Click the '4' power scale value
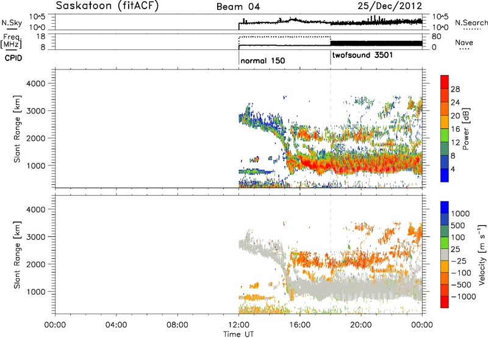This screenshot has height=338, width=488. (453, 169)
